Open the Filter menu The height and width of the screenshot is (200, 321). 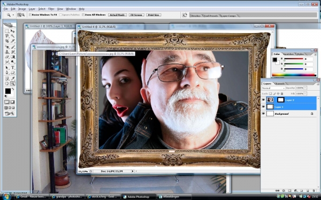51,9
